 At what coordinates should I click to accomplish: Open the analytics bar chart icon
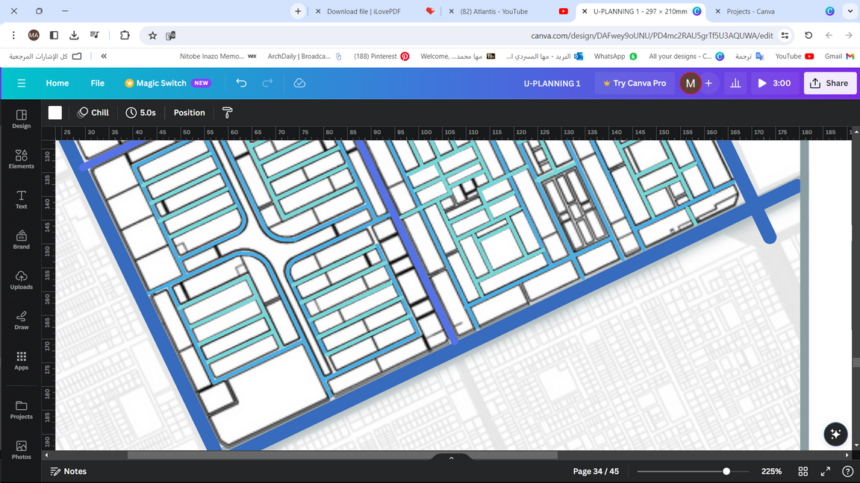click(x=735, y=83)
